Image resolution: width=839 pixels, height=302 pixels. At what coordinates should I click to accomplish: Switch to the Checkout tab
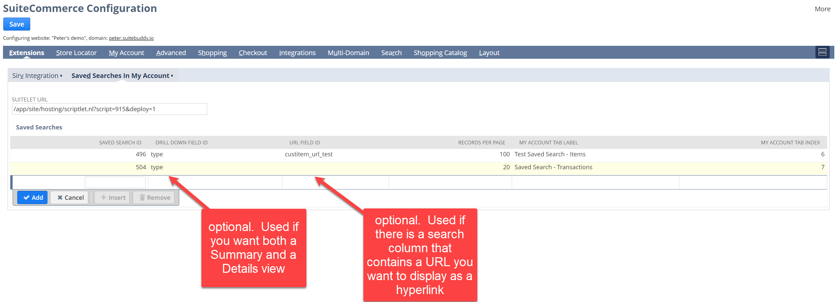[x=253, y=53]
